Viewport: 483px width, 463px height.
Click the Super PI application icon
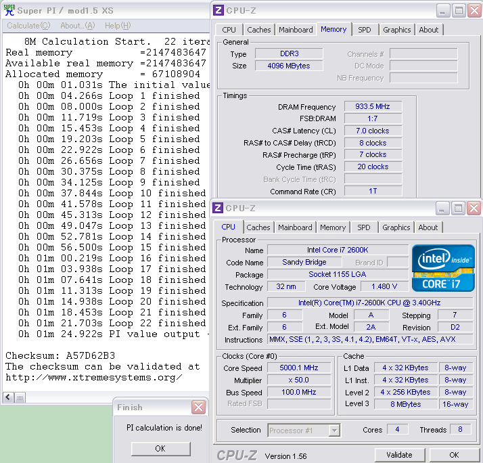9,10
